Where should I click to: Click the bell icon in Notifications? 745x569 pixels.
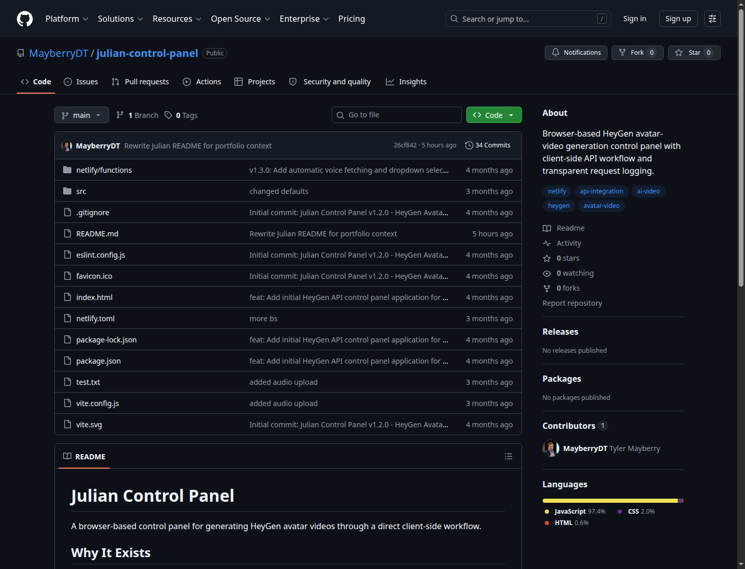[x=556, y=52]
